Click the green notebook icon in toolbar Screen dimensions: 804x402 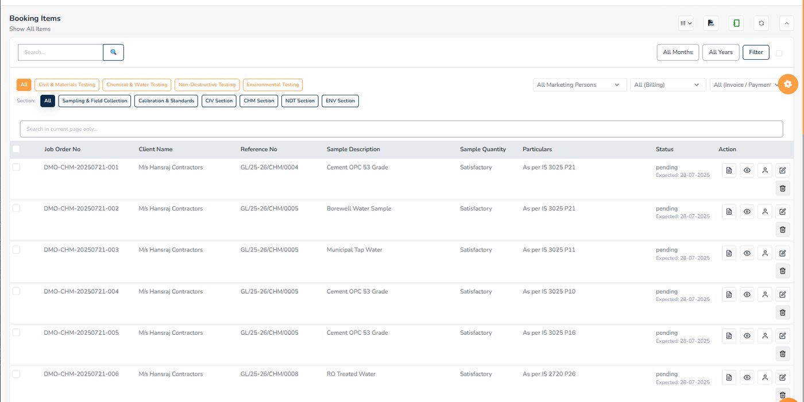736,23
